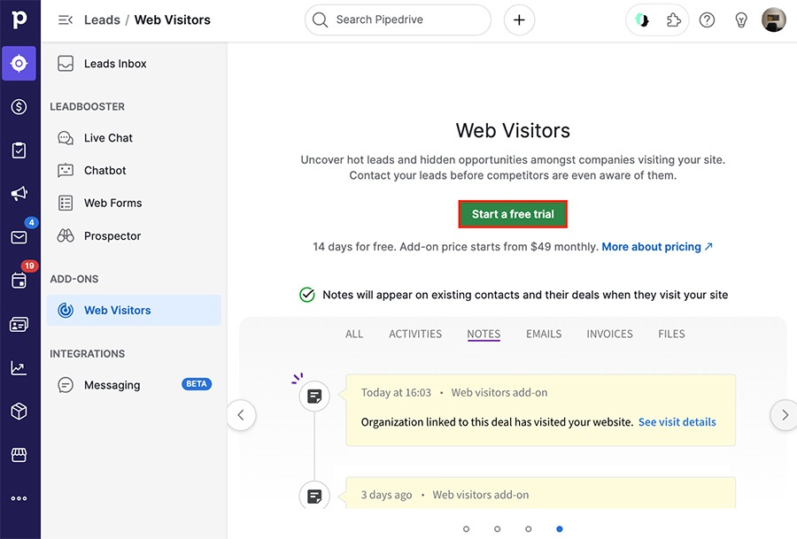Open Prospector menu item
The image size is (797, 539).
(134, 235)
